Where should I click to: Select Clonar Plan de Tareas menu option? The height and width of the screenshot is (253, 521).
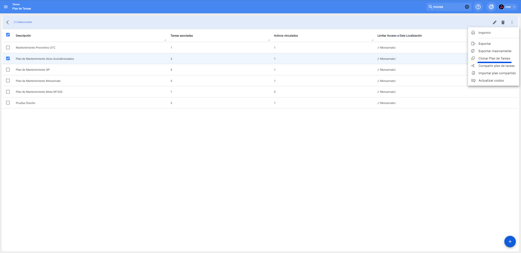pyautogui.click(x=494, y=58)
